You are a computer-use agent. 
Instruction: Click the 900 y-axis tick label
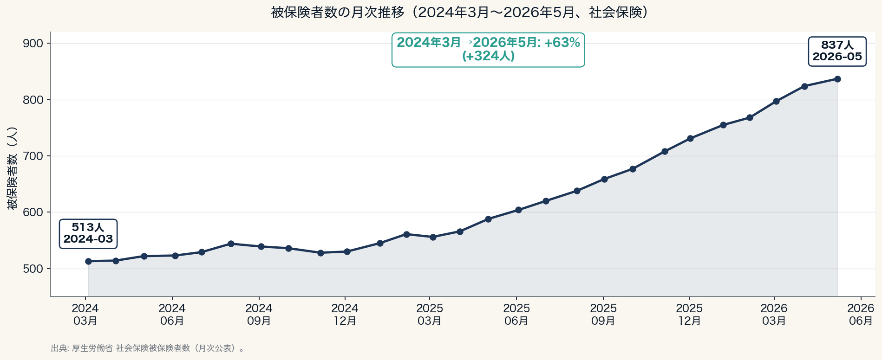point(33,44)
